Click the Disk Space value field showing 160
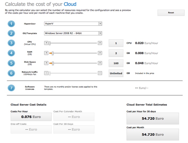 click(x=116, y=63)
